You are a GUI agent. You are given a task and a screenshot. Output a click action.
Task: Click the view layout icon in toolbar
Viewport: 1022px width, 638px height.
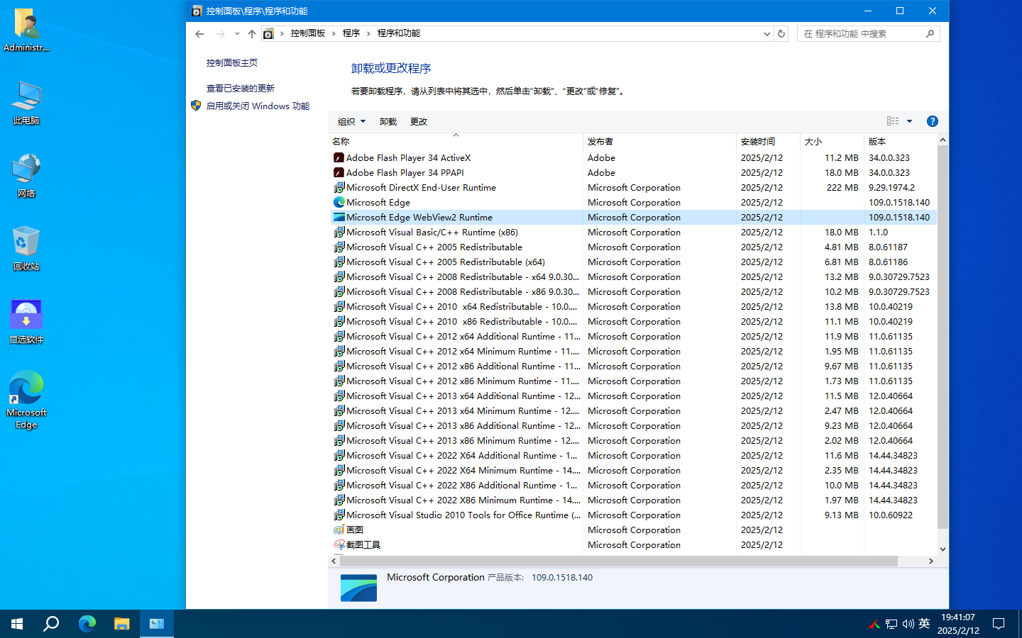tap(893, 121)
